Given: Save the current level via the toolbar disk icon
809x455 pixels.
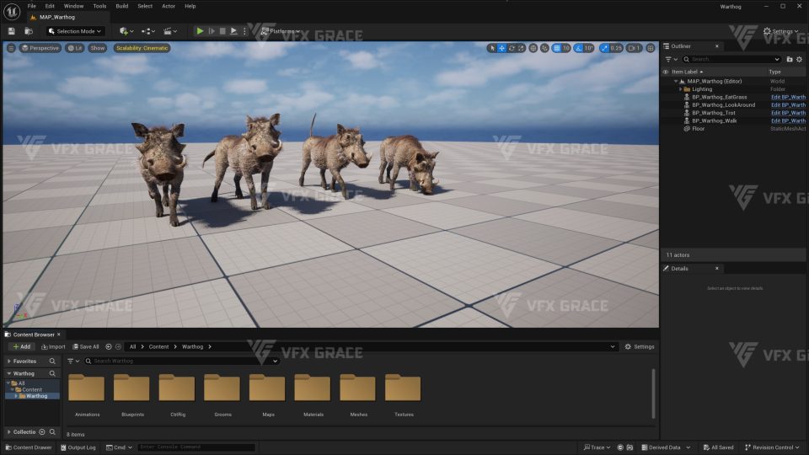Looking at the screenshot, I should point(12,31).
